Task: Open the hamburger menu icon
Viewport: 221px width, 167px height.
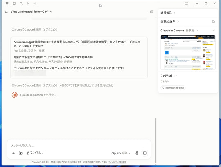Action: 7,4
